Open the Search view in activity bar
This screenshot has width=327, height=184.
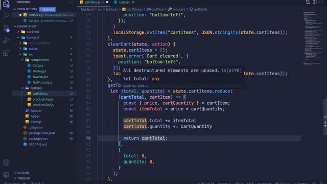point(6,16)
